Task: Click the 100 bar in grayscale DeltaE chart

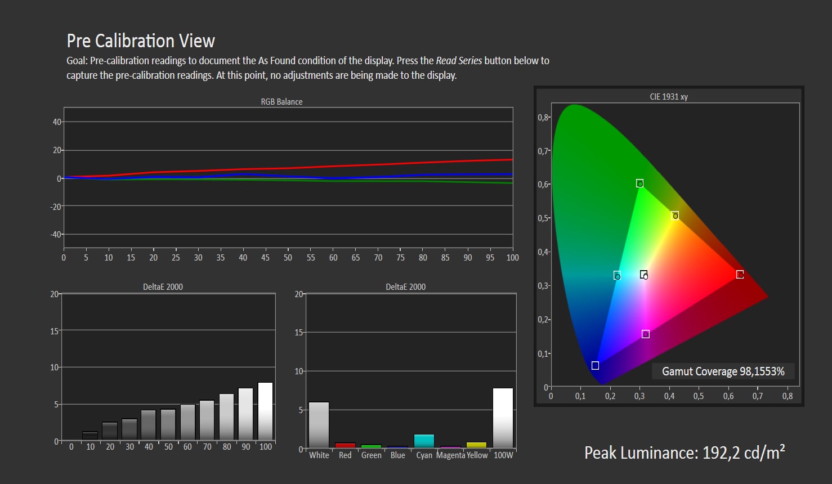Action: (x=265, y=411)
